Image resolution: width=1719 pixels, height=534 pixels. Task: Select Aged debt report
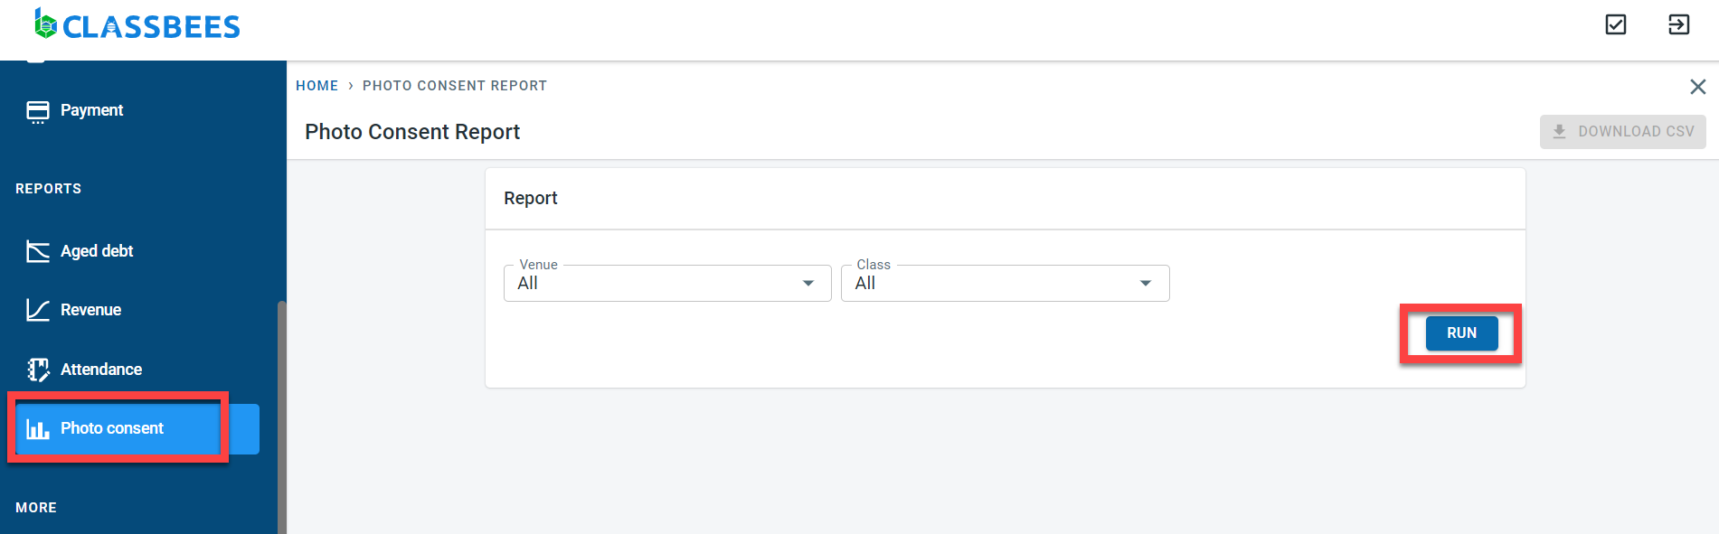pyautogui.click(x=97, y=251)
